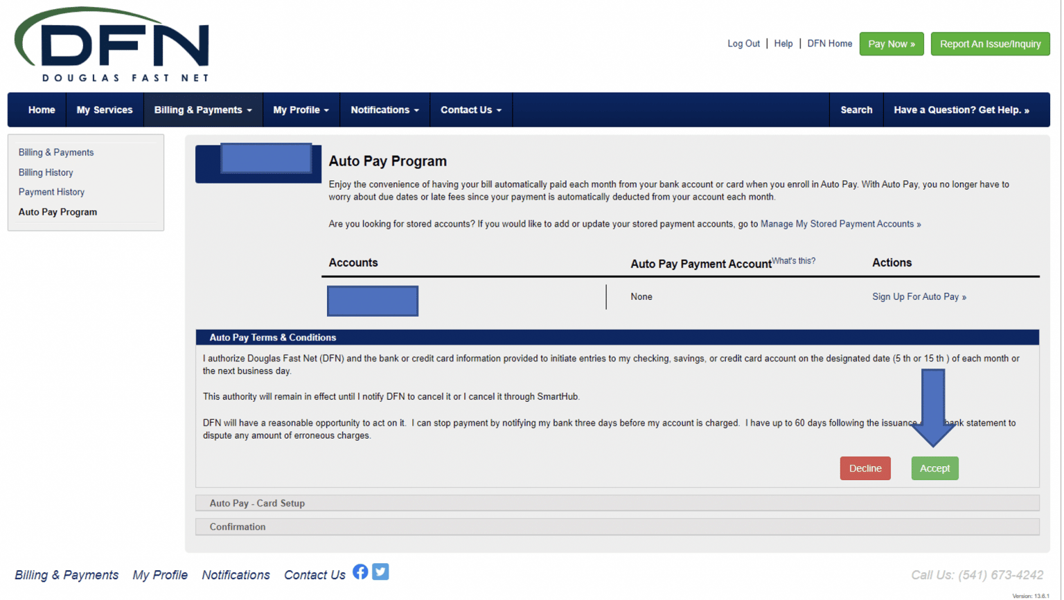
Task: Open the Twitter page icon
Action: 380,572
